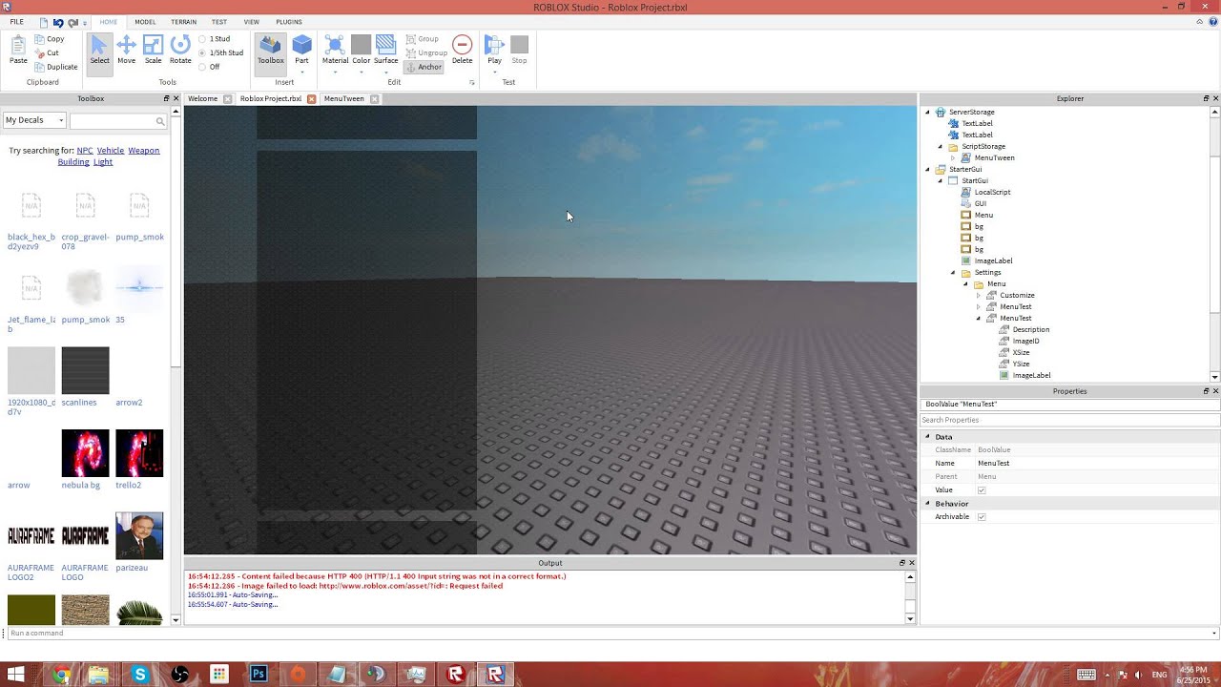Open the Material picker

click(x=335, y=51)
